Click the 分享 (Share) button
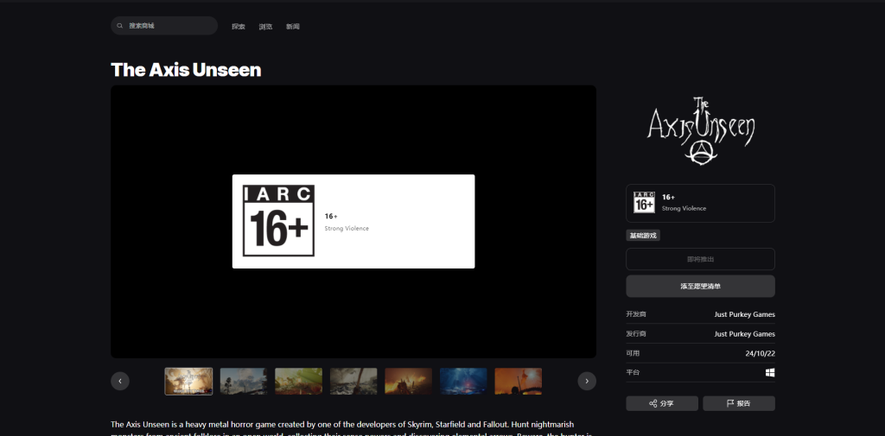This screenshot has width=885, height=436. 662,403
